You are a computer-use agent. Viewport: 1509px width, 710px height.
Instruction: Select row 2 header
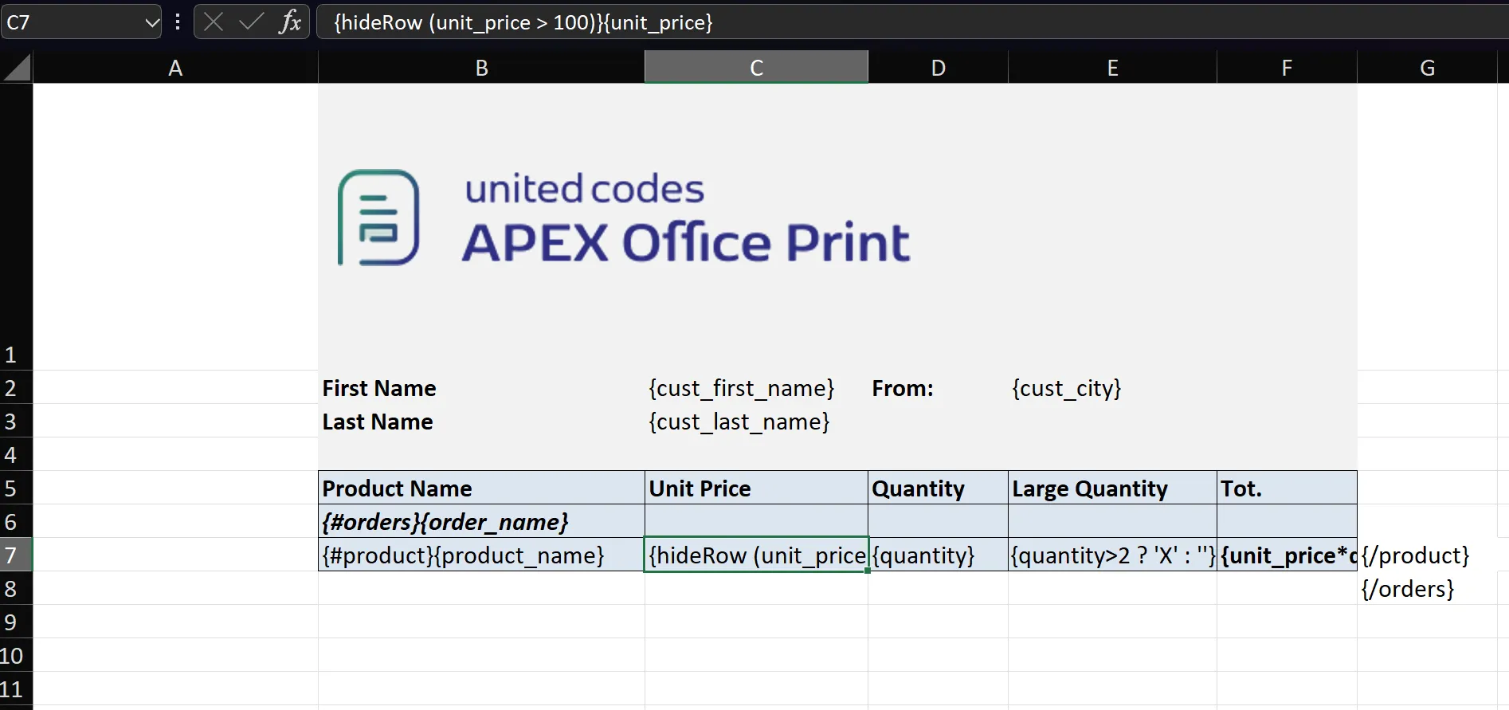(x=16, y=387)
